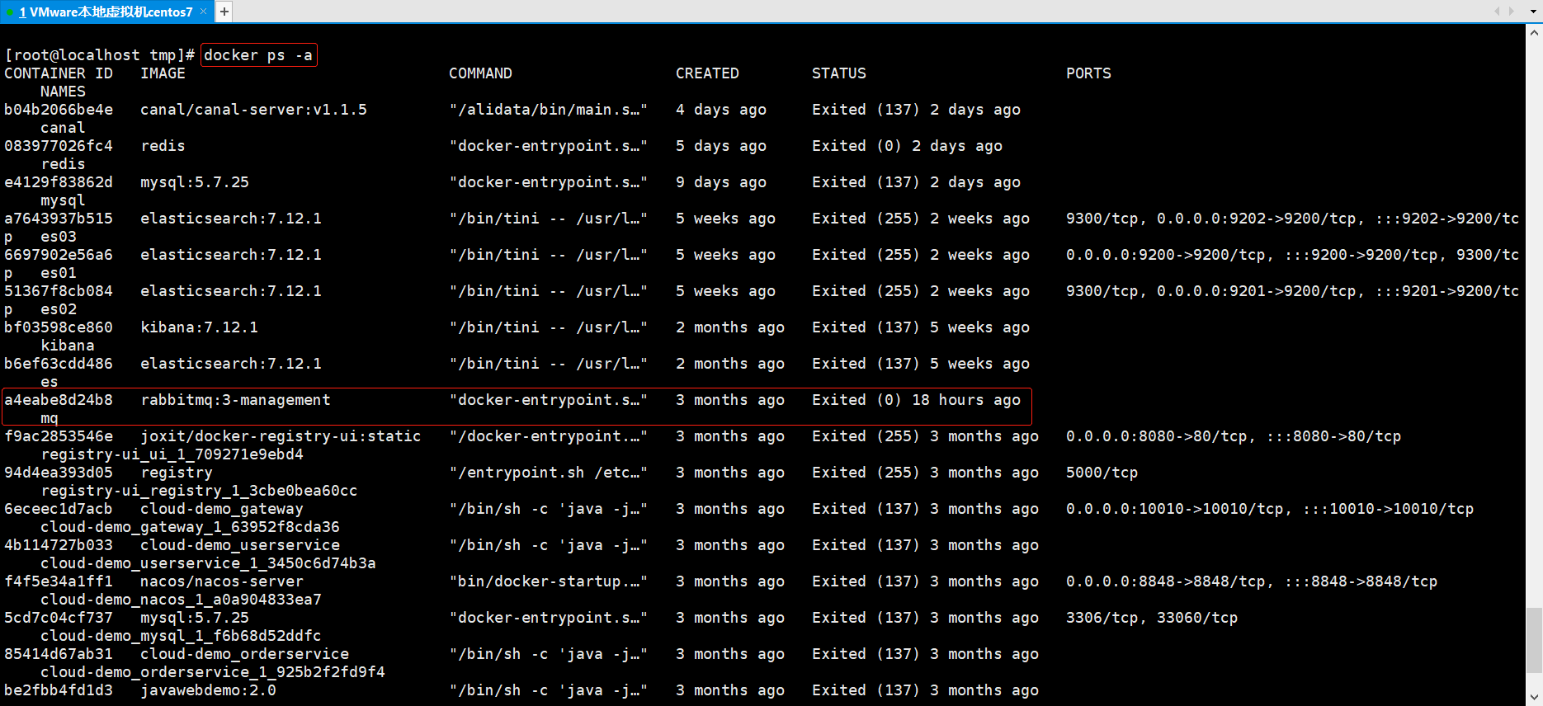Click the 'COMMAND' column header
The image size is (1543, 706).
pyautogui.click(x=480, y=73)
